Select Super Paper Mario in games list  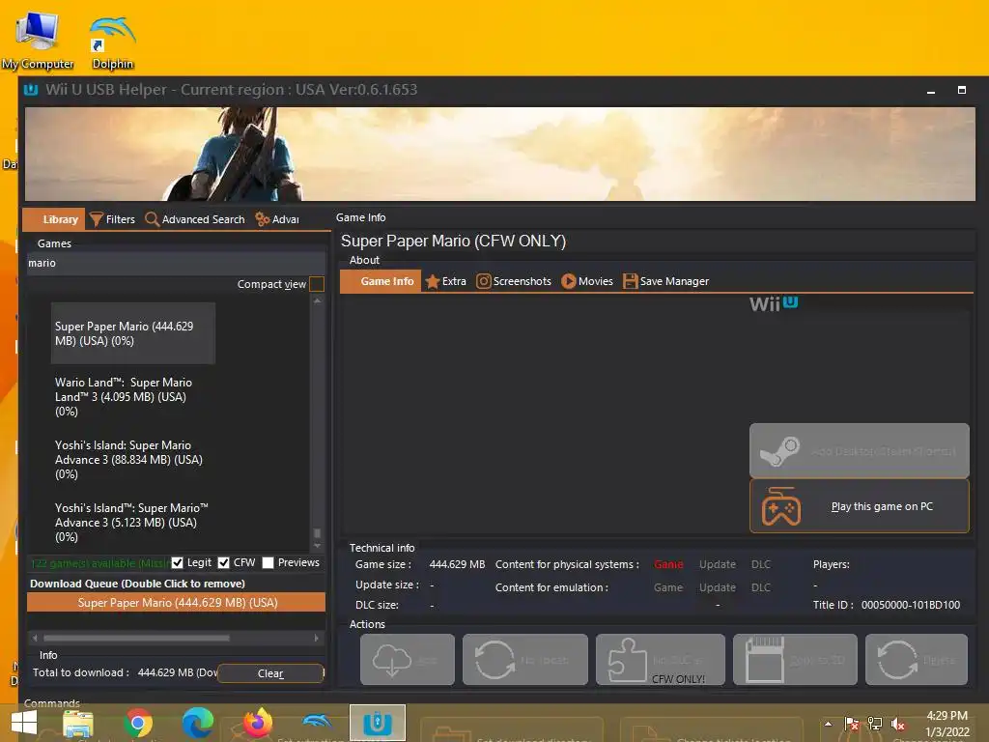[x=133, y=333]
